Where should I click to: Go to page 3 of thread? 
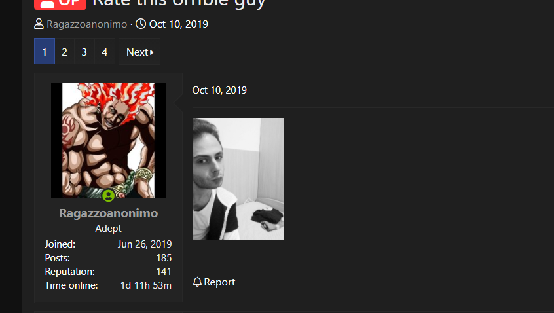[x=84, y=52]
